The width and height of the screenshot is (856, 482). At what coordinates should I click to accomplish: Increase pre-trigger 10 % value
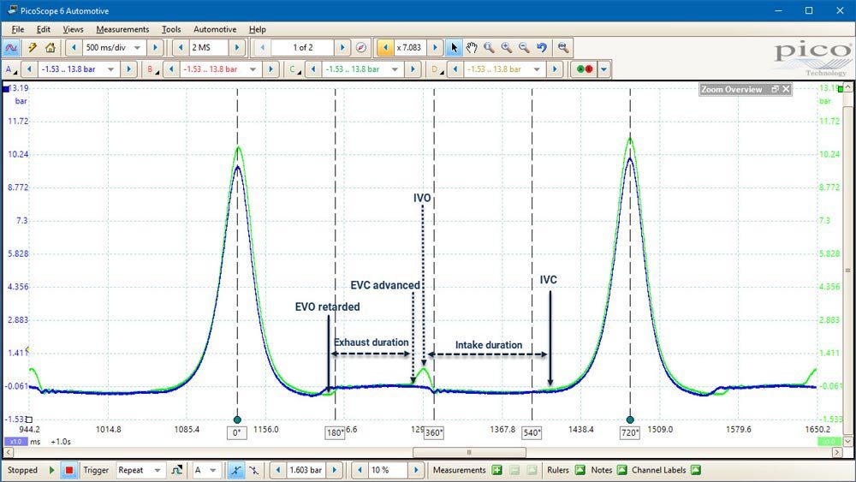tap(416, 470)
